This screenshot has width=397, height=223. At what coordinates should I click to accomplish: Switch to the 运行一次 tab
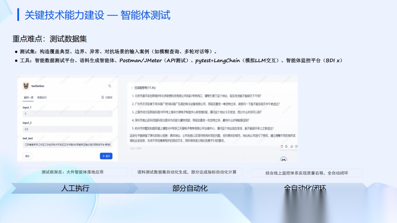(28, 97)
